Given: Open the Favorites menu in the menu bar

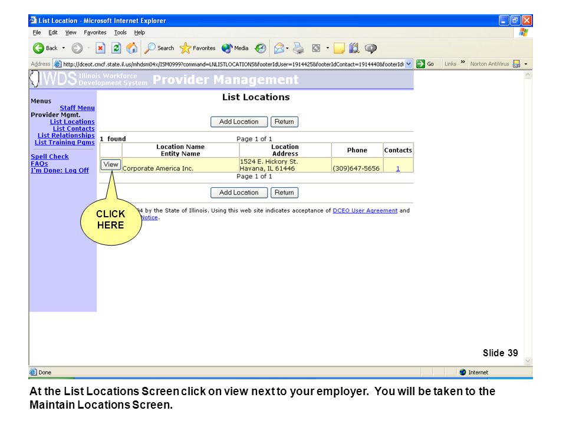Looking at the screenshot, I should coord(95,32).
